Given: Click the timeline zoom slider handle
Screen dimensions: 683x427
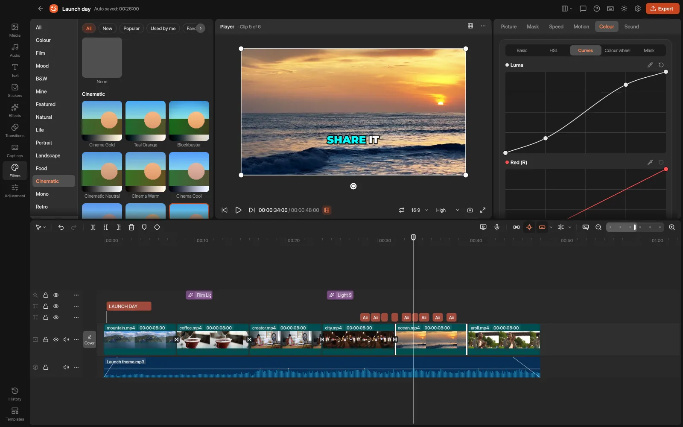Looking at the screenshot, I should (x=635, y=227).
